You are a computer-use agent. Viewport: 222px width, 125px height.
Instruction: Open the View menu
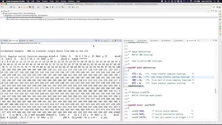(38, 1)
